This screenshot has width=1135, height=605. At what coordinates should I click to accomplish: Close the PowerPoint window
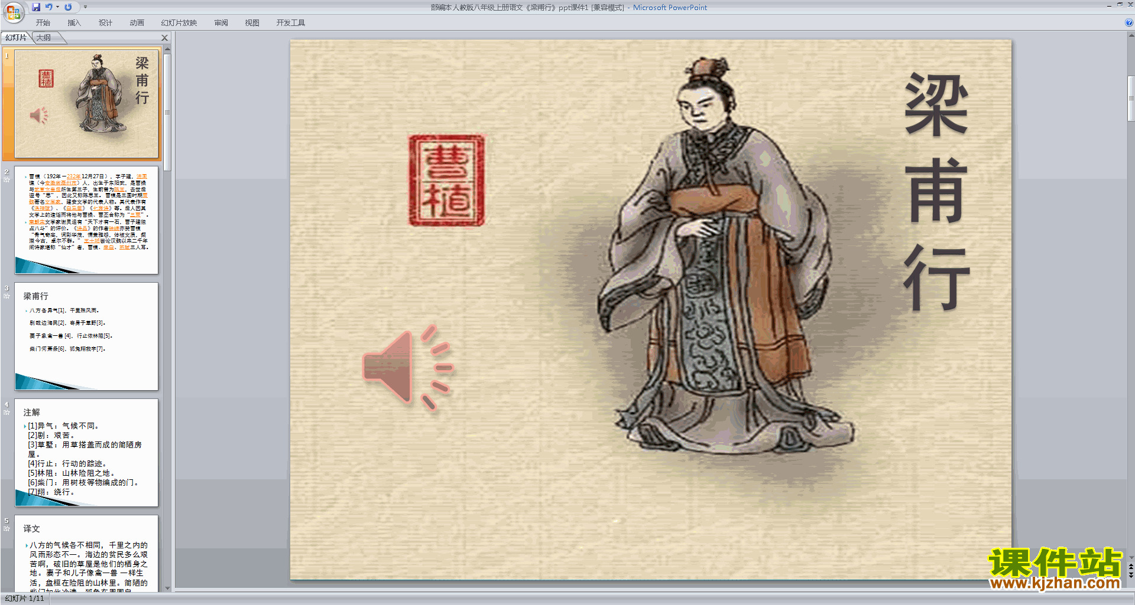(x=1130, y=5)
